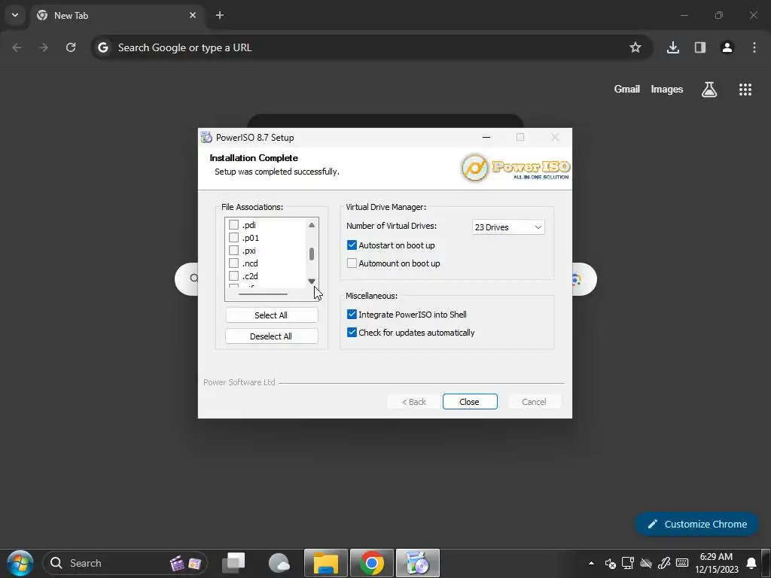Image resolution: width=771 pixels, height=578 pixels.
Task: Open the cloud weather app on taskbar
Action: click(x=279, y=563)
